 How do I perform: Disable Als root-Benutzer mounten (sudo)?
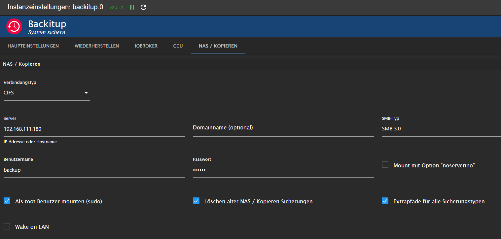point(7,200)
